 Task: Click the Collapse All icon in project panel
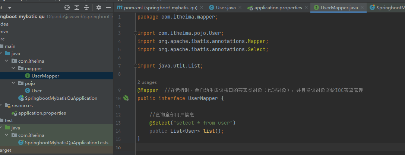tap(86, 7)
